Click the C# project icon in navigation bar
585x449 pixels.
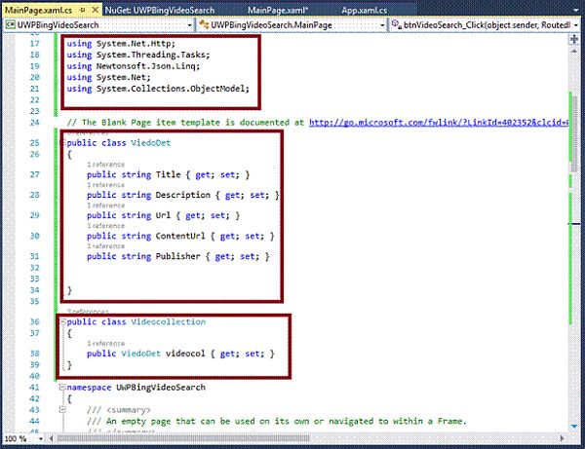coord(11,25)
